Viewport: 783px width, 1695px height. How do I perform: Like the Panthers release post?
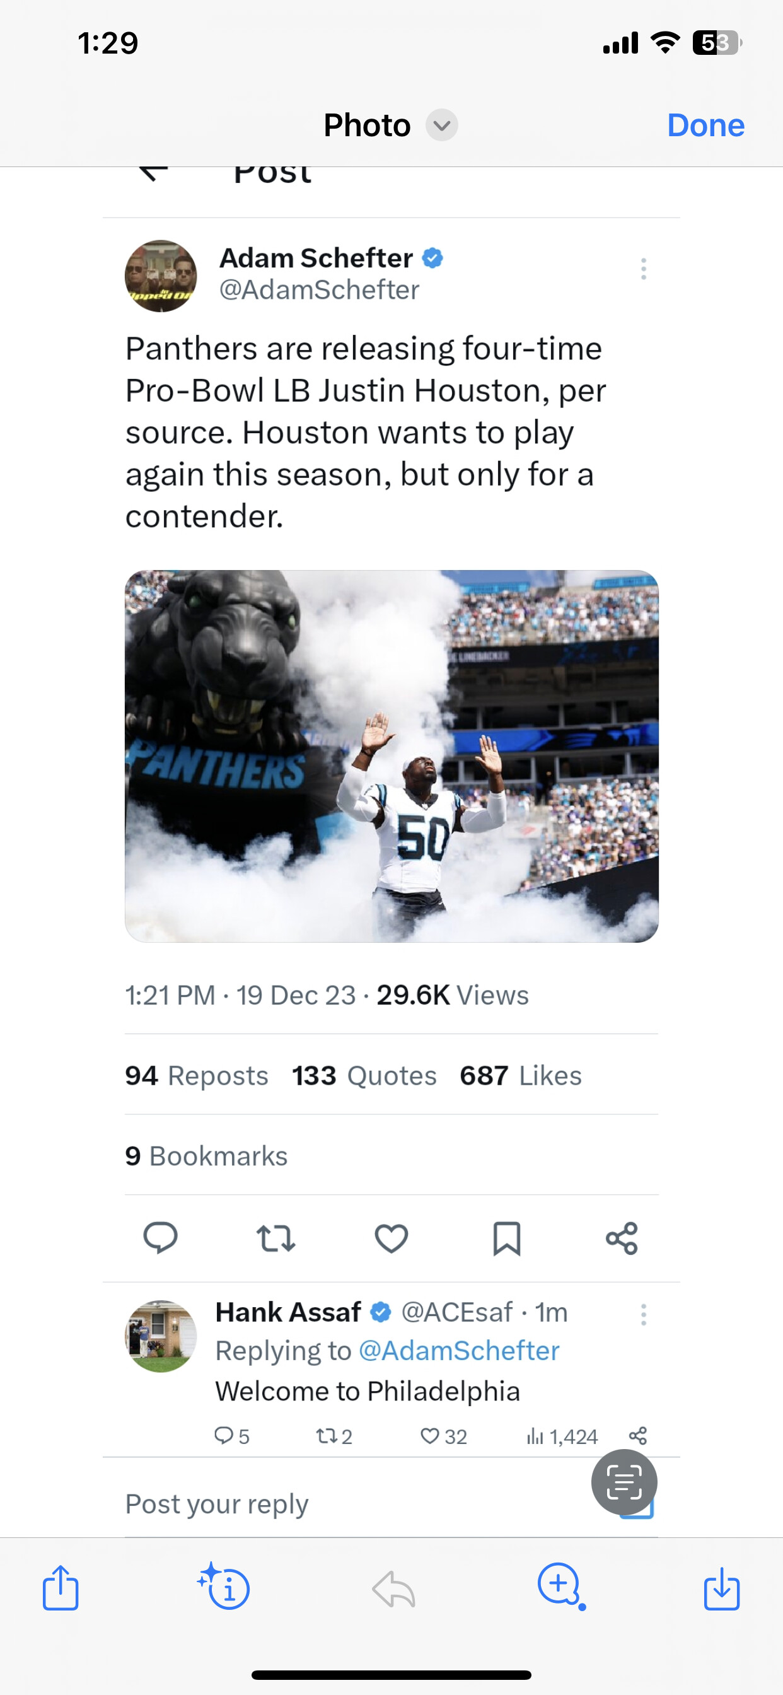tap(391, 1238)
